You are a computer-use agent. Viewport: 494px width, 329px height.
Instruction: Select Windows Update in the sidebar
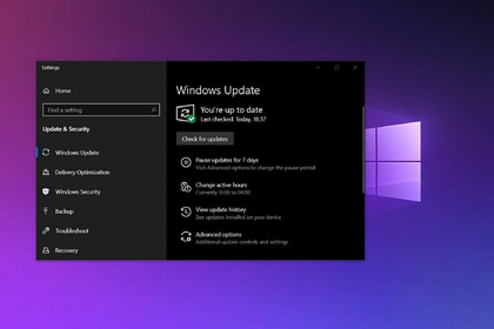coord(77,152)
